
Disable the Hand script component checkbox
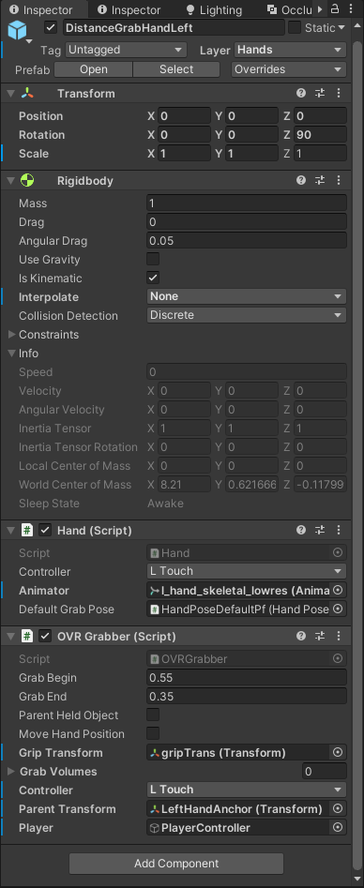coord(45,530)
